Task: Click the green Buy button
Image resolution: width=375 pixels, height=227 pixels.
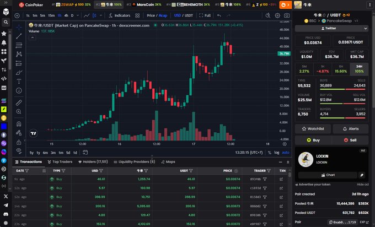Action: coord(313,140)
